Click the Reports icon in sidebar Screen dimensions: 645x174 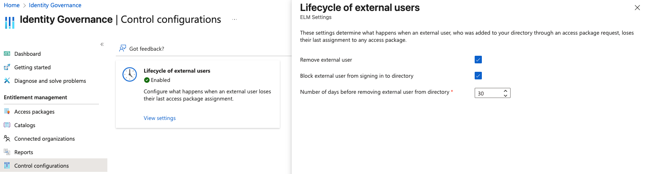7,152
